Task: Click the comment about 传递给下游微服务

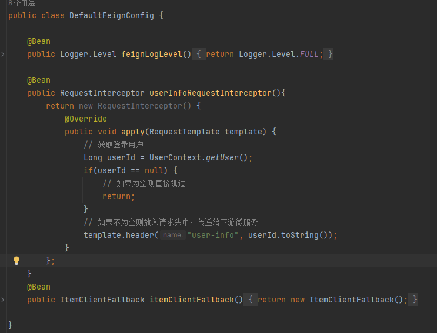Action: pyautogui.click(x=171, y=222)
